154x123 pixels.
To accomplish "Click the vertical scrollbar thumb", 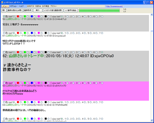I will 152,31.
